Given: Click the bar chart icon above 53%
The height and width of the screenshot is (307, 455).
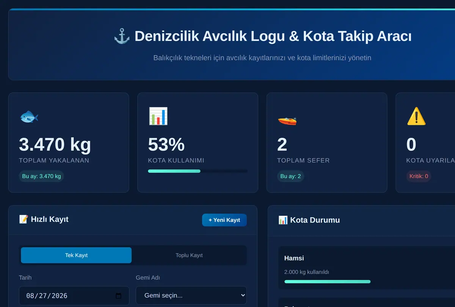Looking at the screenshot, I should tap(158, 116).
